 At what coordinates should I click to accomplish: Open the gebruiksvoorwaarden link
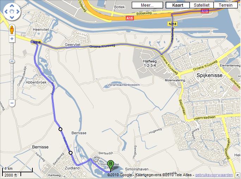(214, 175)
